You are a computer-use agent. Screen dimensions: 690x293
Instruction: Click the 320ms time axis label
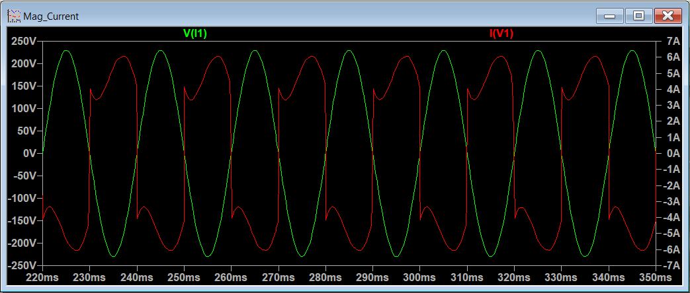[514, 278]
